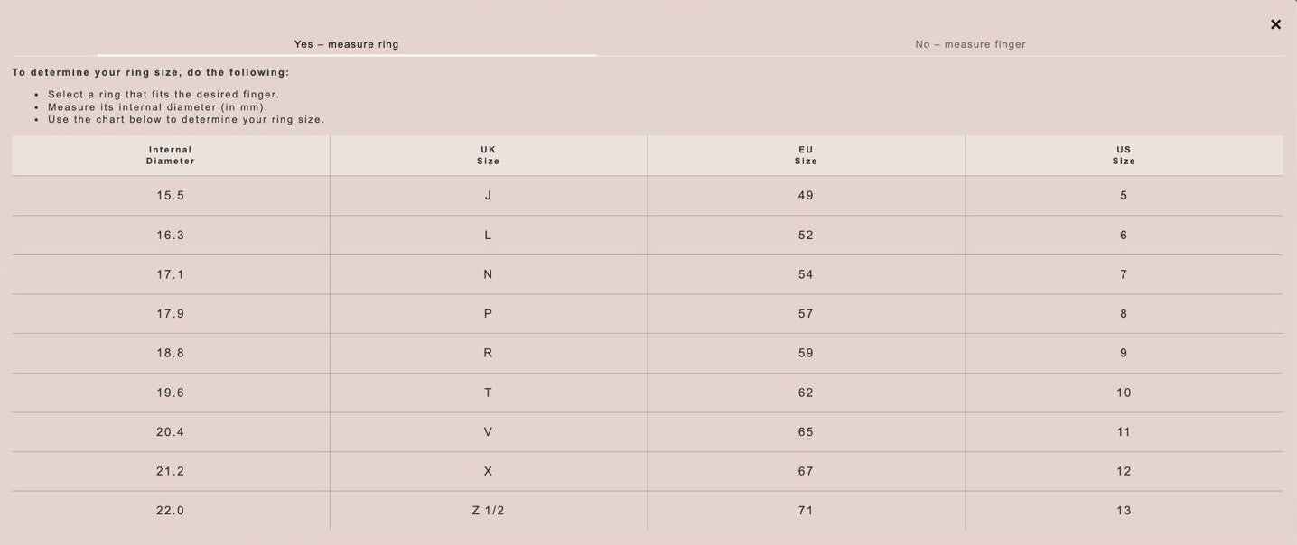Select the UK size Z 1/2 cell
Viewport: 1297px width, 545px height.
[489, 511]
